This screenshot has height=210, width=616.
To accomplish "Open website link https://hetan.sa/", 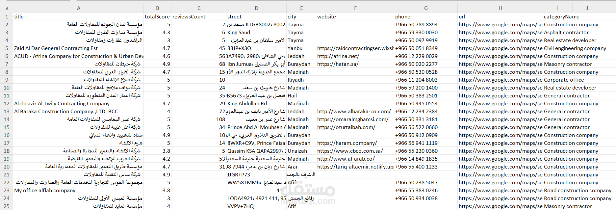I will (x=338, y=64).
